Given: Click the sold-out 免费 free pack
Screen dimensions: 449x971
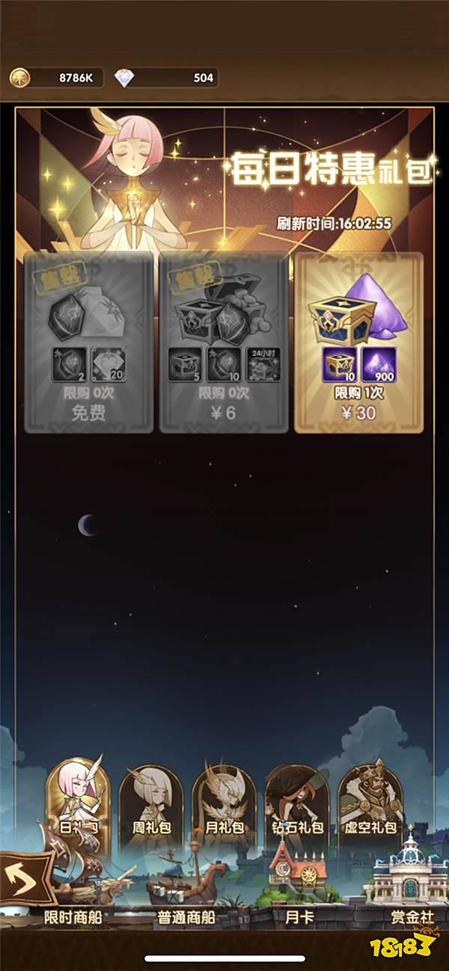Looking at the screenshot, I should tap(88, 342).
